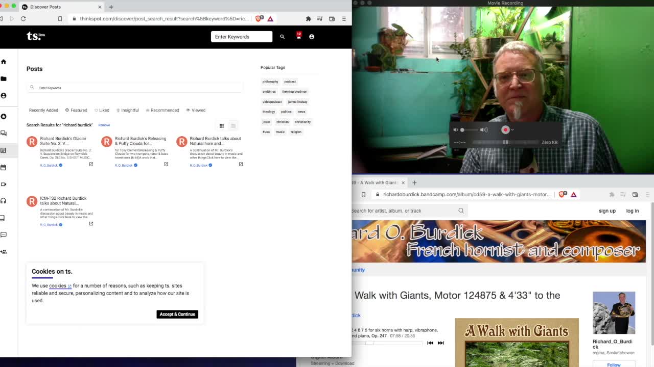Skip to next track in Bandcamp player
Viewport: 654px width, 367px height.
pyautogui.click(x=441, y=343)
